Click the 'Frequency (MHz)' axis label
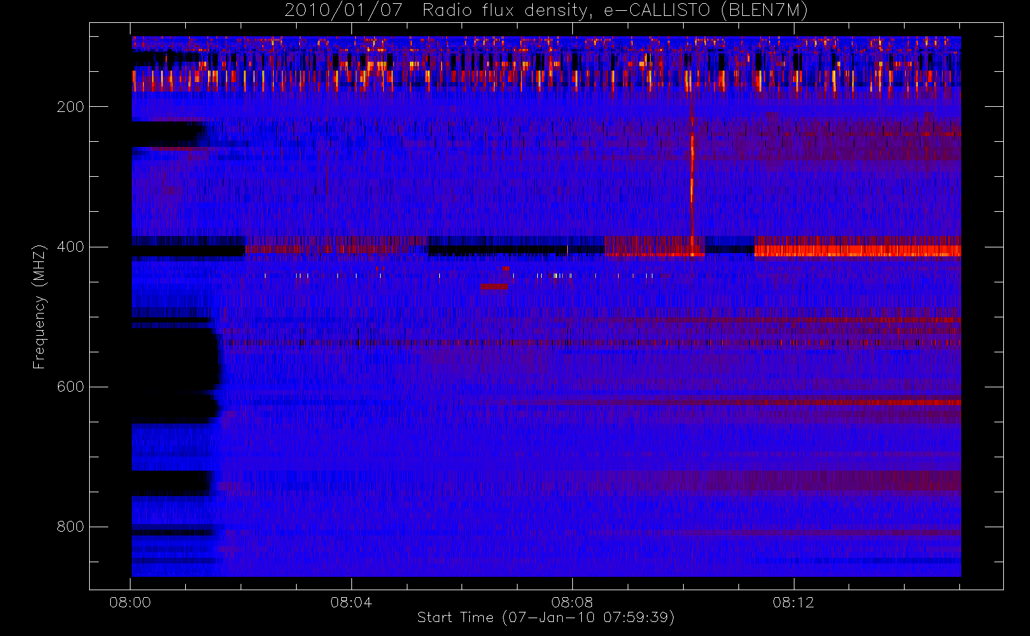 [39, 307]
